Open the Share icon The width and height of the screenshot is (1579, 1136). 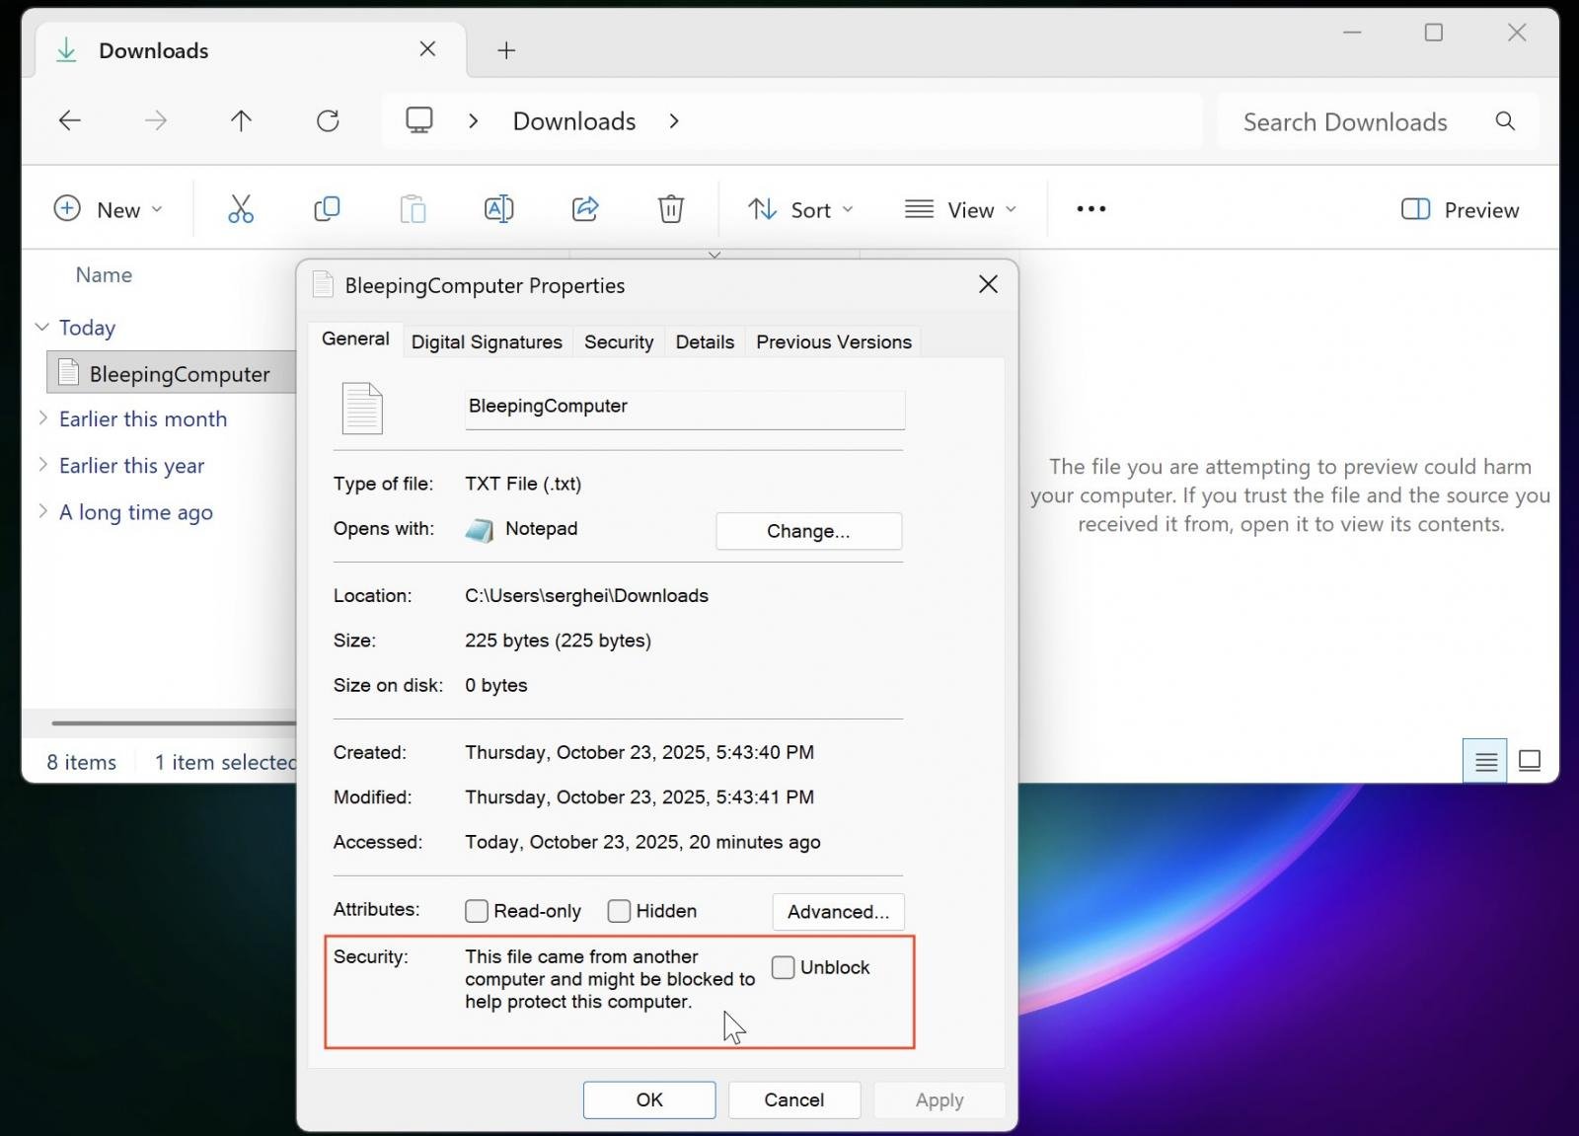[x=584, y=208]
